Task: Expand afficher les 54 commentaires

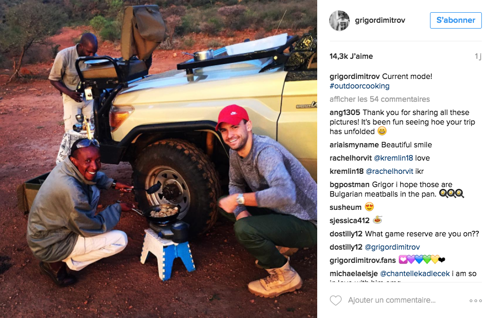Action: [380, 99]
